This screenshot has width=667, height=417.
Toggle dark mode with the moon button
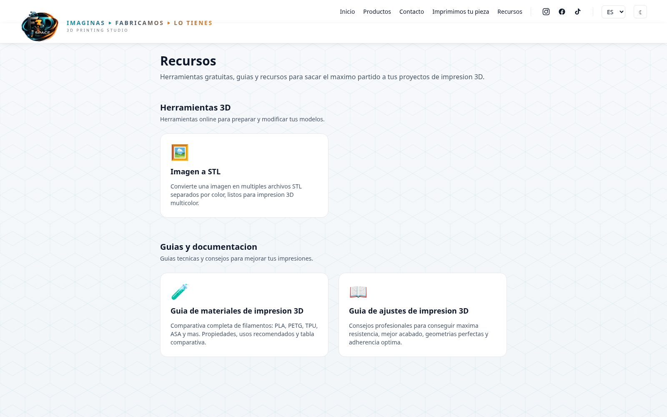click(x=640, y=12)
